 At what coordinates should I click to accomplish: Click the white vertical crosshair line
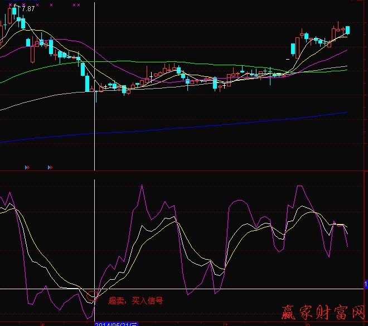click(95, 139)
